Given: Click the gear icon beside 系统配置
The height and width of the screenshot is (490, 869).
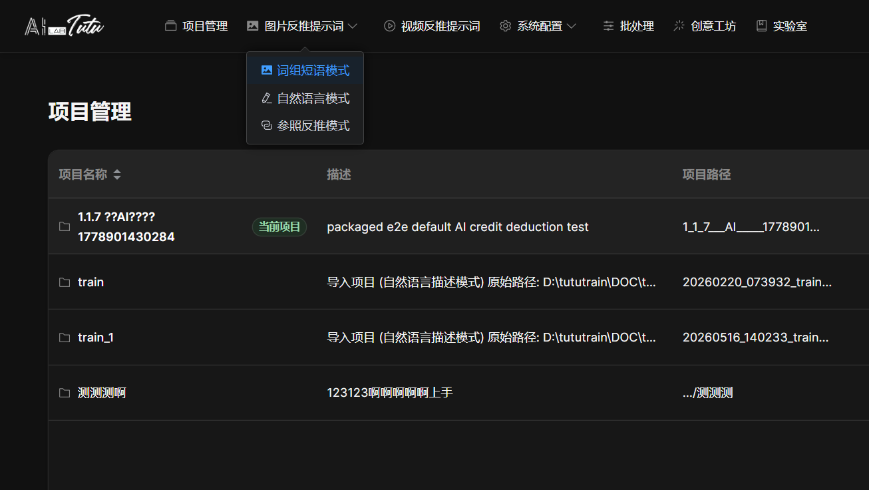Looking at the screenshot, I should (505, 26).
